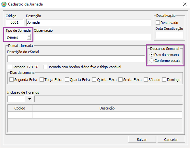Enable the Jornada 12 X 36 checkbox

click(10, 67)
